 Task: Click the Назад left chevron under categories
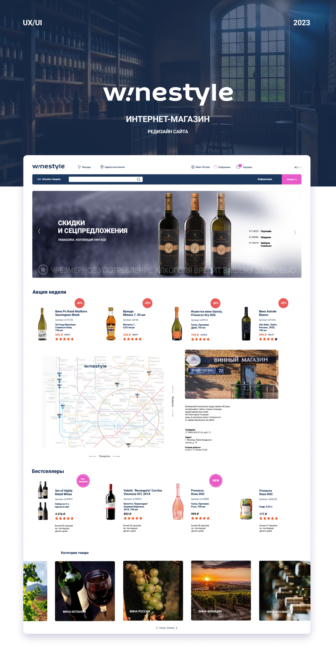[157, 628]
